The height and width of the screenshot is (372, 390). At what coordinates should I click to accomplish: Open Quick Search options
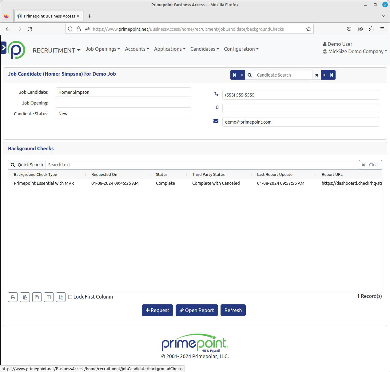[x=27, y=165]
